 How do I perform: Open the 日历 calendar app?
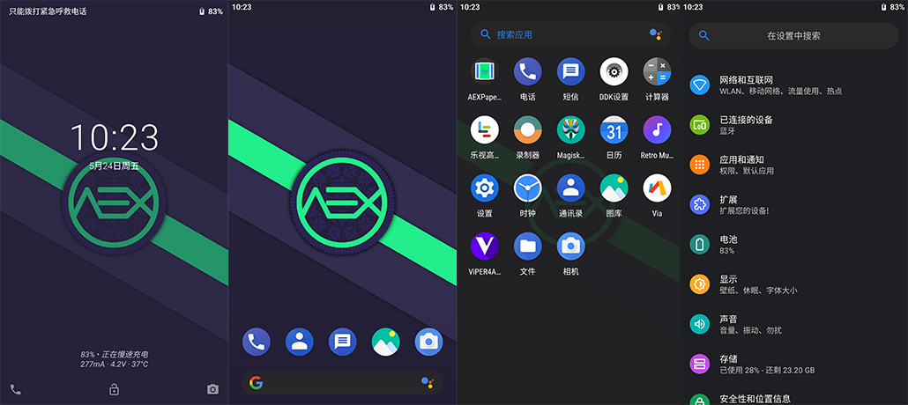coord(614,129)
